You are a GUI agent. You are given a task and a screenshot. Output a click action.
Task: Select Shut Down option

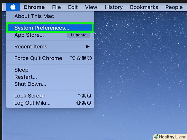click(50, 84)
